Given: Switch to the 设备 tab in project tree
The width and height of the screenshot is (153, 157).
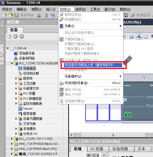Looking at the screenshot, I should click(15, 30).
